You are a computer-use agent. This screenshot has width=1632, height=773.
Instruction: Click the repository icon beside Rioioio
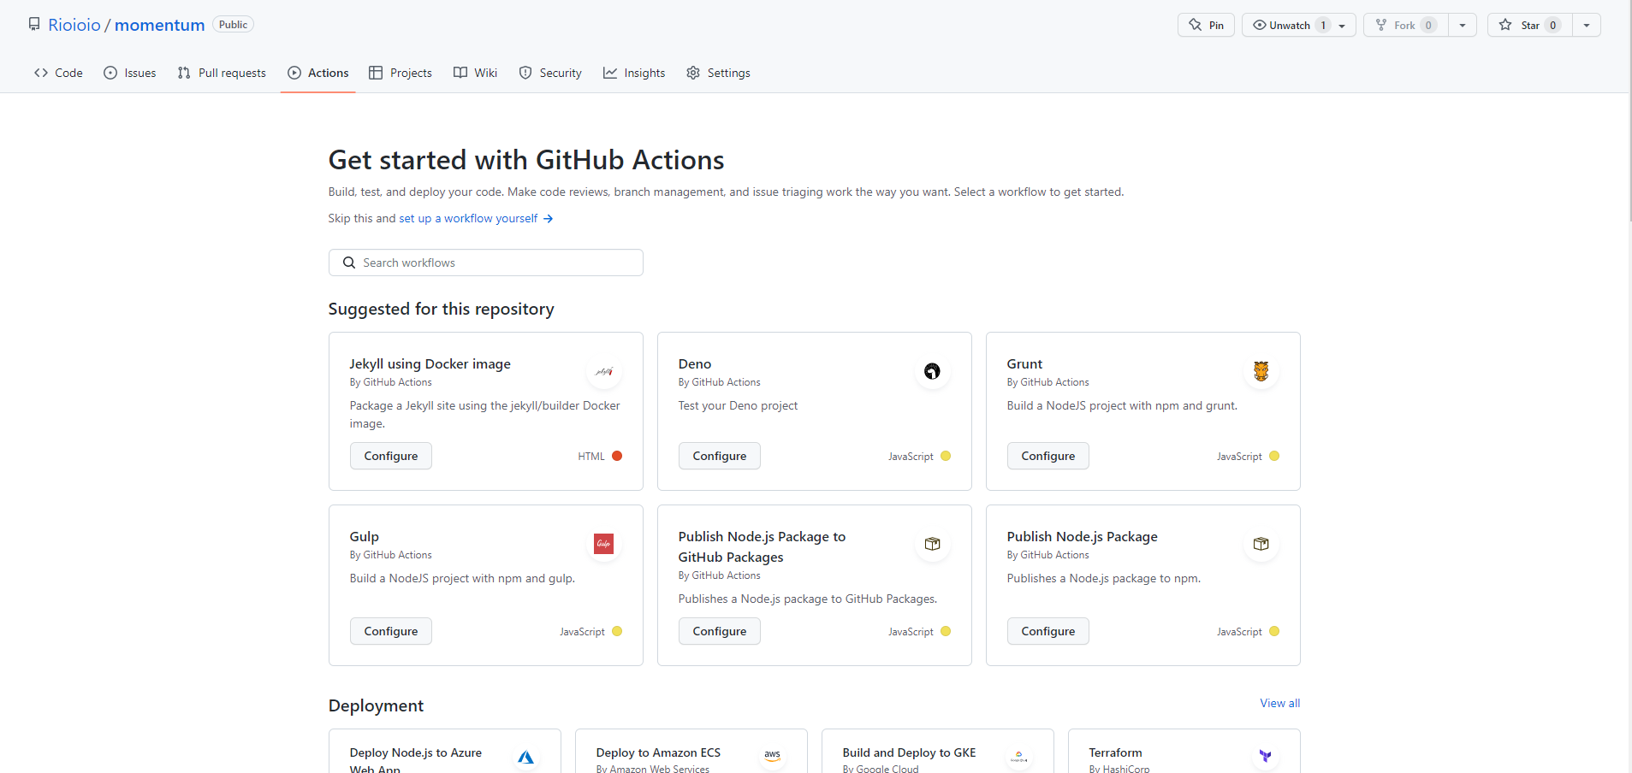click(34, 25)
